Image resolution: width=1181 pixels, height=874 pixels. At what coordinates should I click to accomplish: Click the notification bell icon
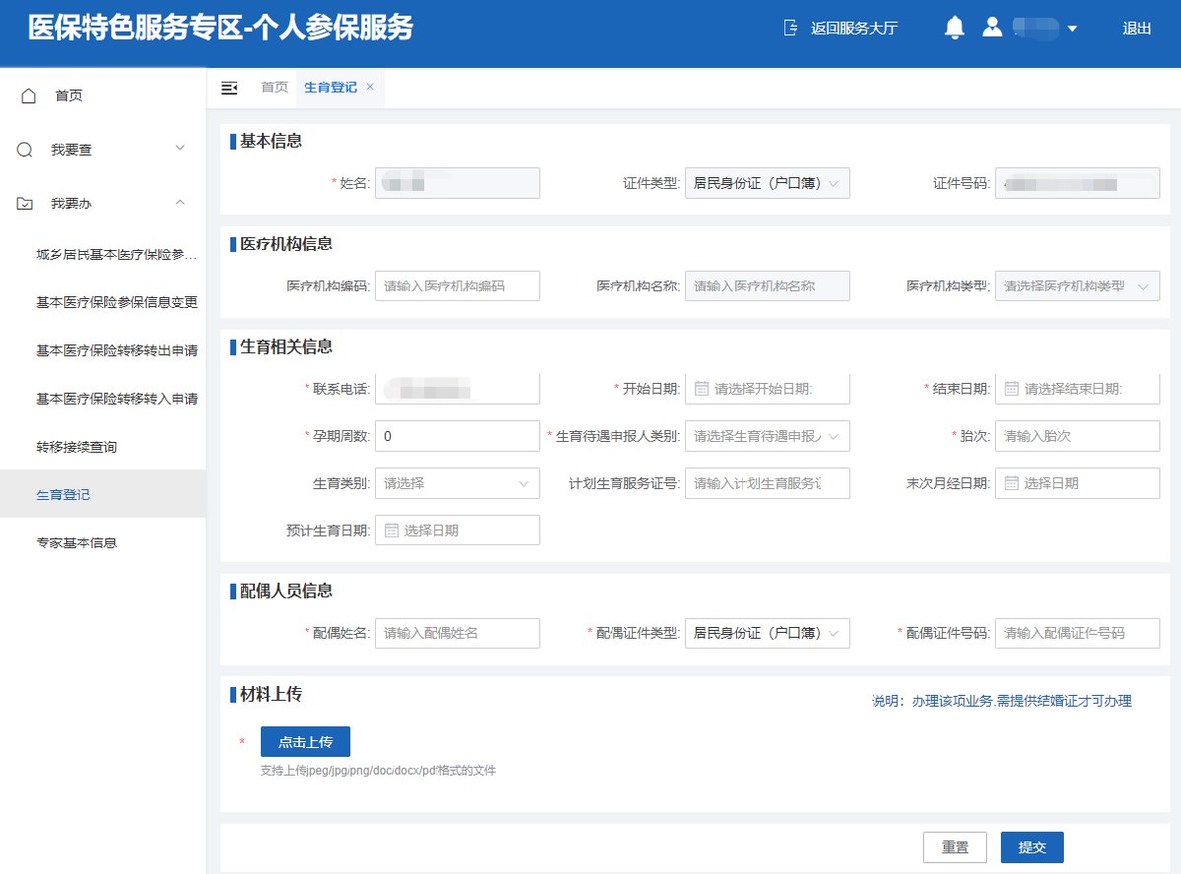954,28
